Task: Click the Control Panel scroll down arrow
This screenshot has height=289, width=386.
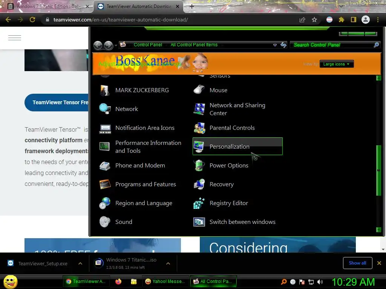Action: 378,230
